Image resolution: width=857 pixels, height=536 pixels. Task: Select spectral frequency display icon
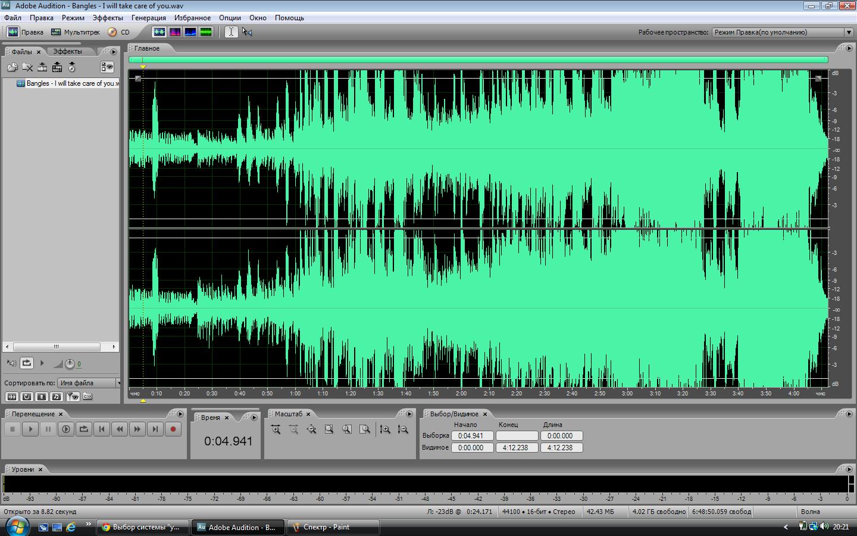175,32
